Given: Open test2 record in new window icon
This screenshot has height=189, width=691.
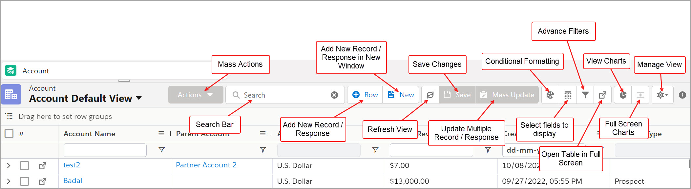Looking at the screenshot, I should (x=42, y=166).
